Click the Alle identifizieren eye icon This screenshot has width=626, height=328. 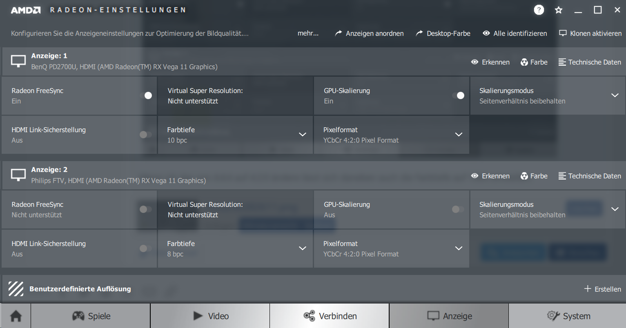(486, 33)
